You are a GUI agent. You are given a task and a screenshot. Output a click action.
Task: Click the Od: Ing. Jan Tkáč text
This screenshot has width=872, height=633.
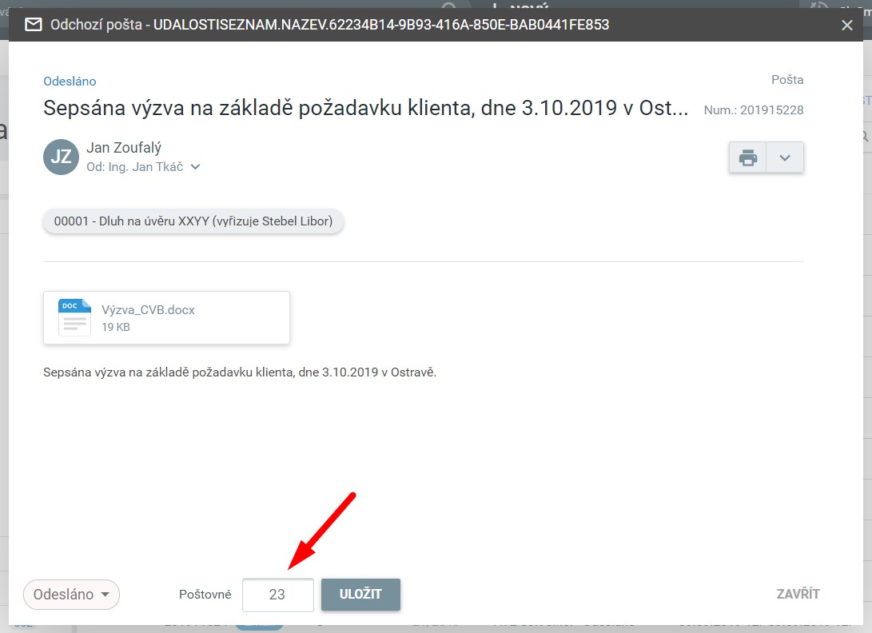click(134, 167)
